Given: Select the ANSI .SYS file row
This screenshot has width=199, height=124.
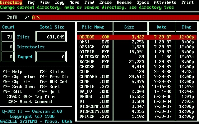Looking at the screenshot, I should coord(137,42).
